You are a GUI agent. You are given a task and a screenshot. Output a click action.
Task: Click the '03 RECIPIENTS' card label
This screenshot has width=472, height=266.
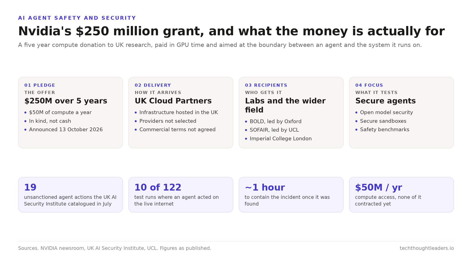click(x=266, y=85)
